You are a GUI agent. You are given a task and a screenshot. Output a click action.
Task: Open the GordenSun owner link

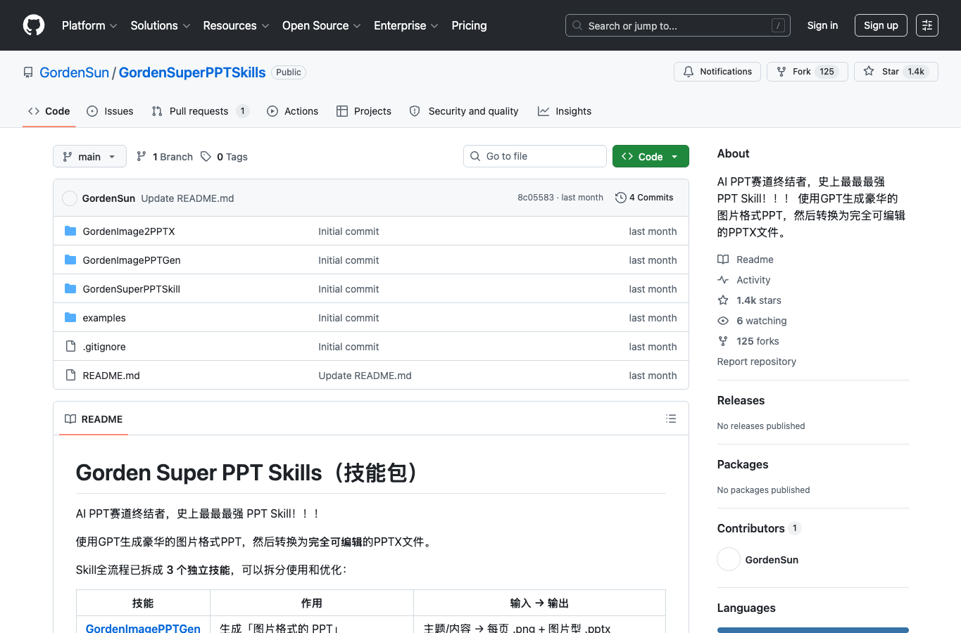[74, 72]
